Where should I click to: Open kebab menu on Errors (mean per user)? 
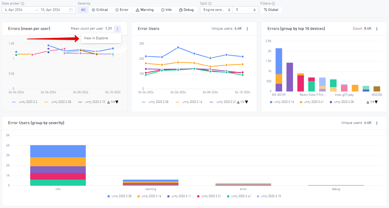click(117, 29)
